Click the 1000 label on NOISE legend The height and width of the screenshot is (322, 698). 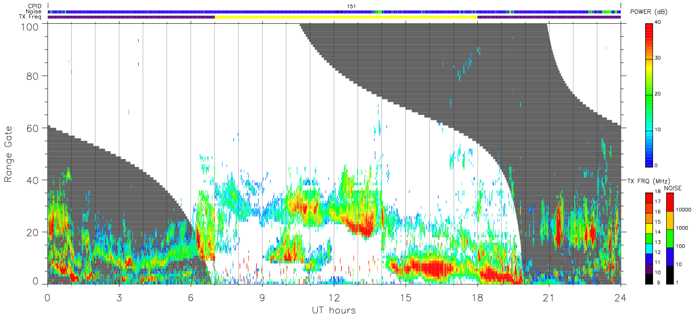(x=683, y=228)
